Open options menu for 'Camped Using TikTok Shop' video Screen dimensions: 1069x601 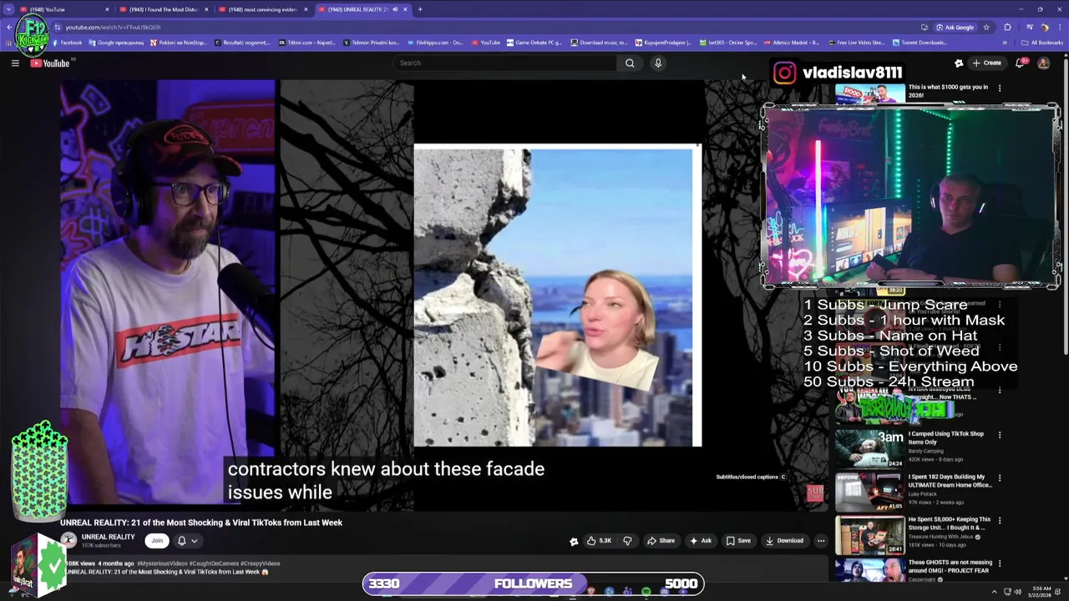coord(1000,435)
